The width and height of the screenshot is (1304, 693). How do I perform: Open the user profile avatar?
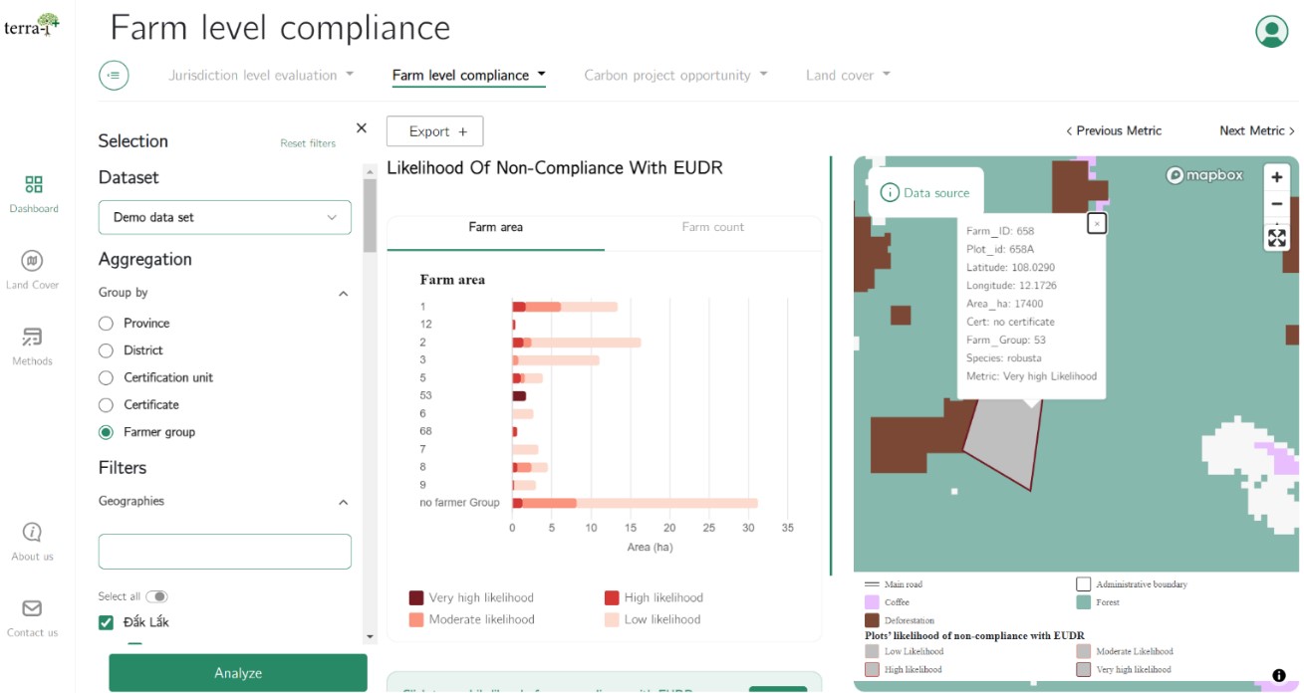coord(1271,32)
